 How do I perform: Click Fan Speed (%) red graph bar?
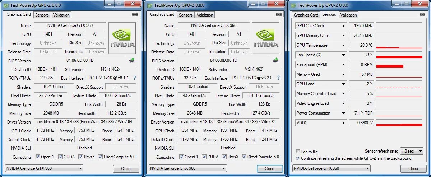coord(399,57)
